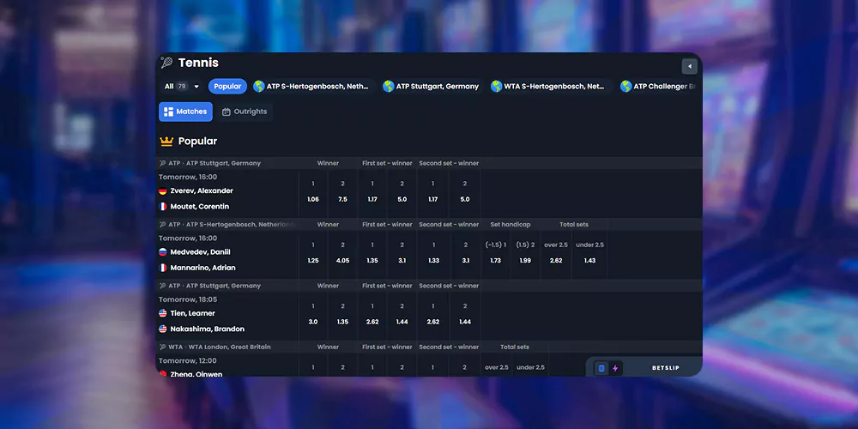The height and width of the screenshot is (429, 858).
Task: Filter by ATP S-Hertogenbosch, Netherlands chip
Action: [313, 87]
